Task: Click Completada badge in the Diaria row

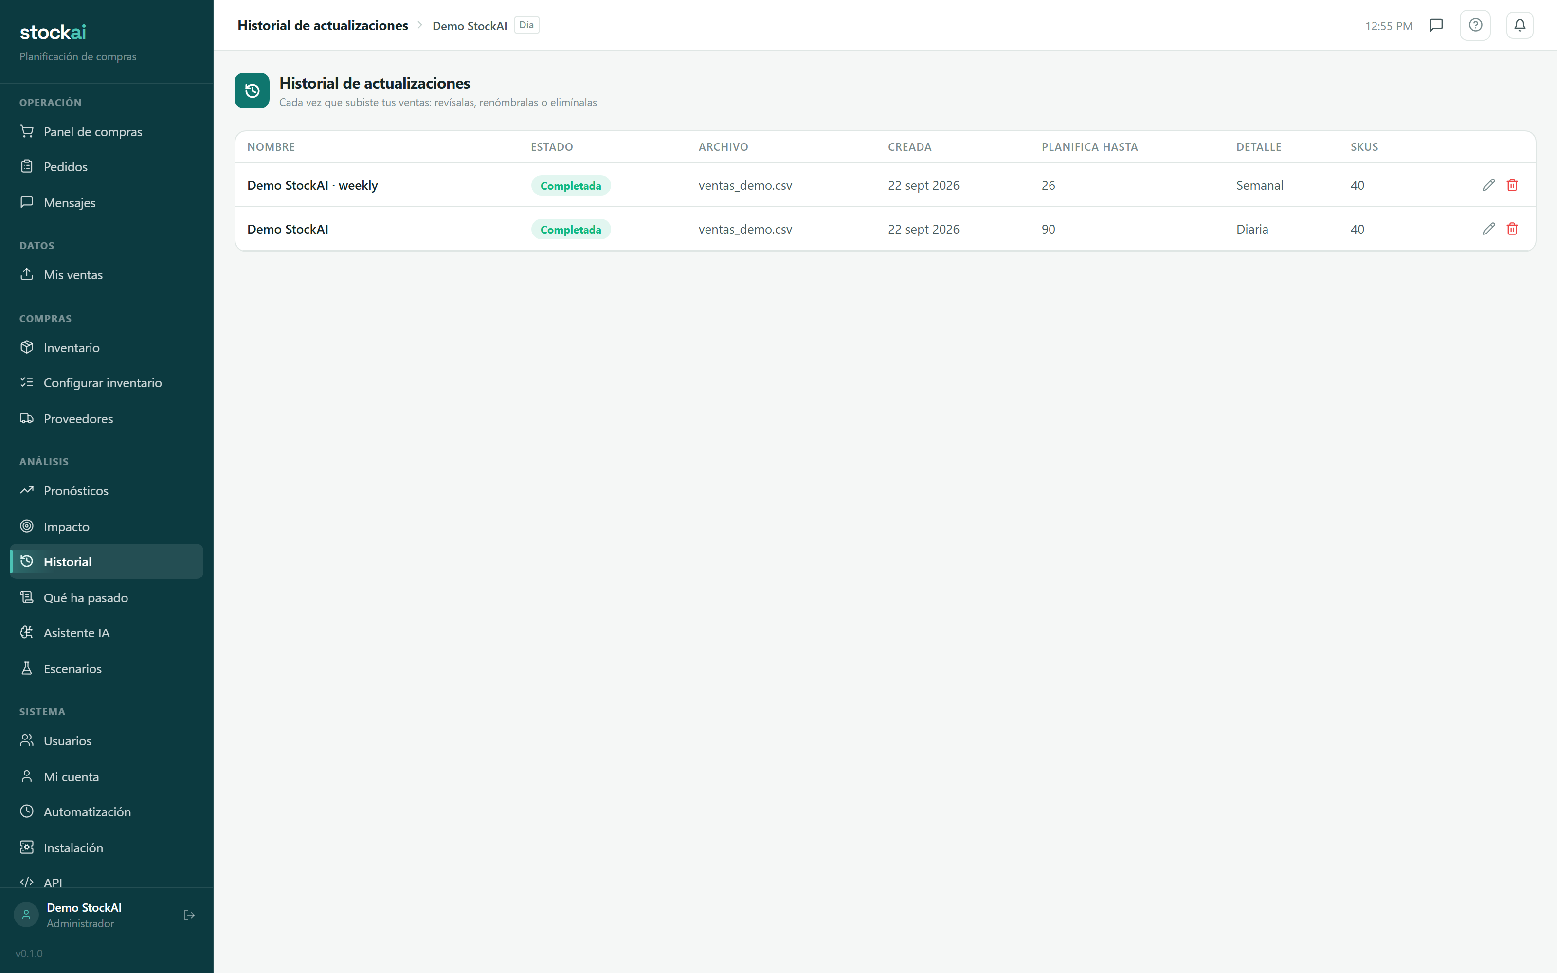Action: tap(571, 229)
